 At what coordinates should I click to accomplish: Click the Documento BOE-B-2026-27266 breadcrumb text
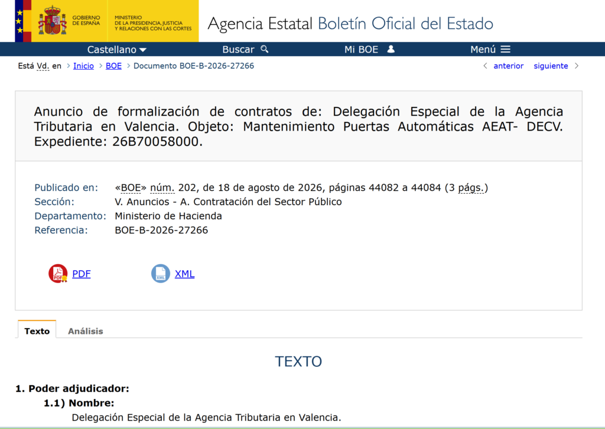(194, 66)
